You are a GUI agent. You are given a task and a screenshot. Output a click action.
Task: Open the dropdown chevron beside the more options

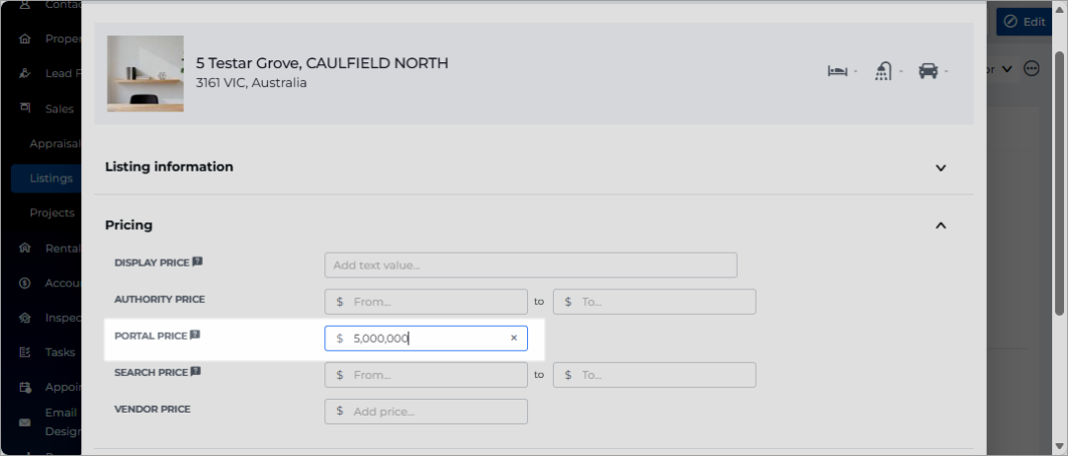click(x=1008, y=69)
